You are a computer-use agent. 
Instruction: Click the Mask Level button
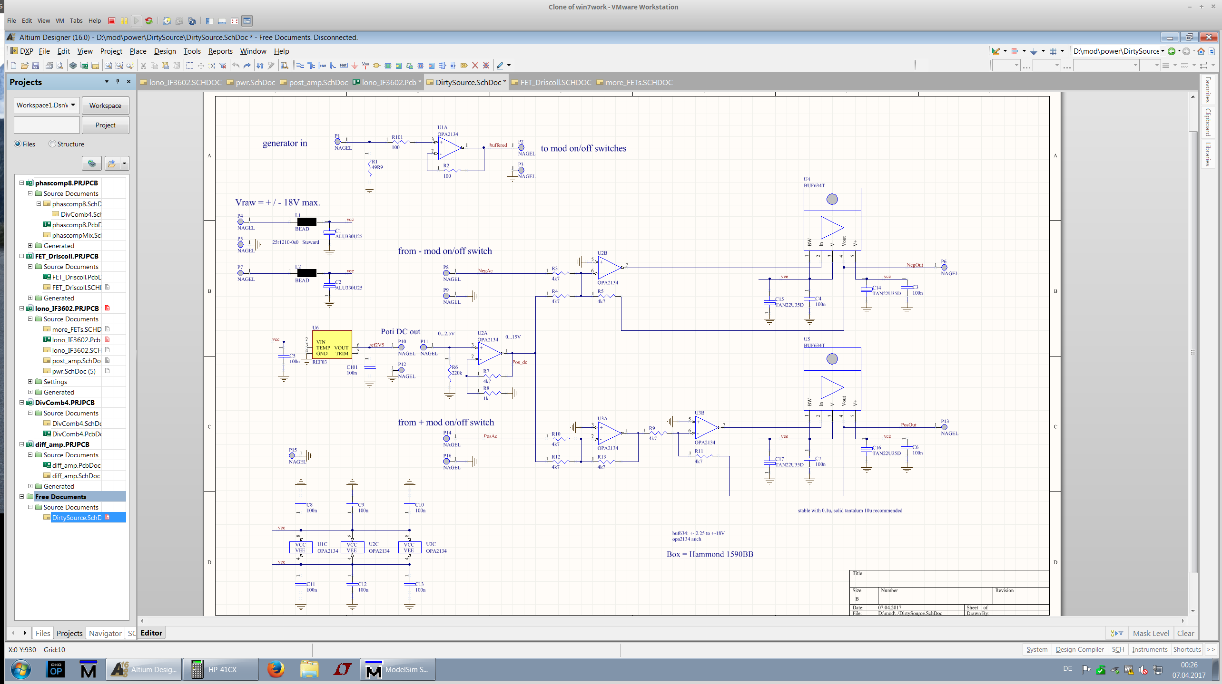(1151, 633)
